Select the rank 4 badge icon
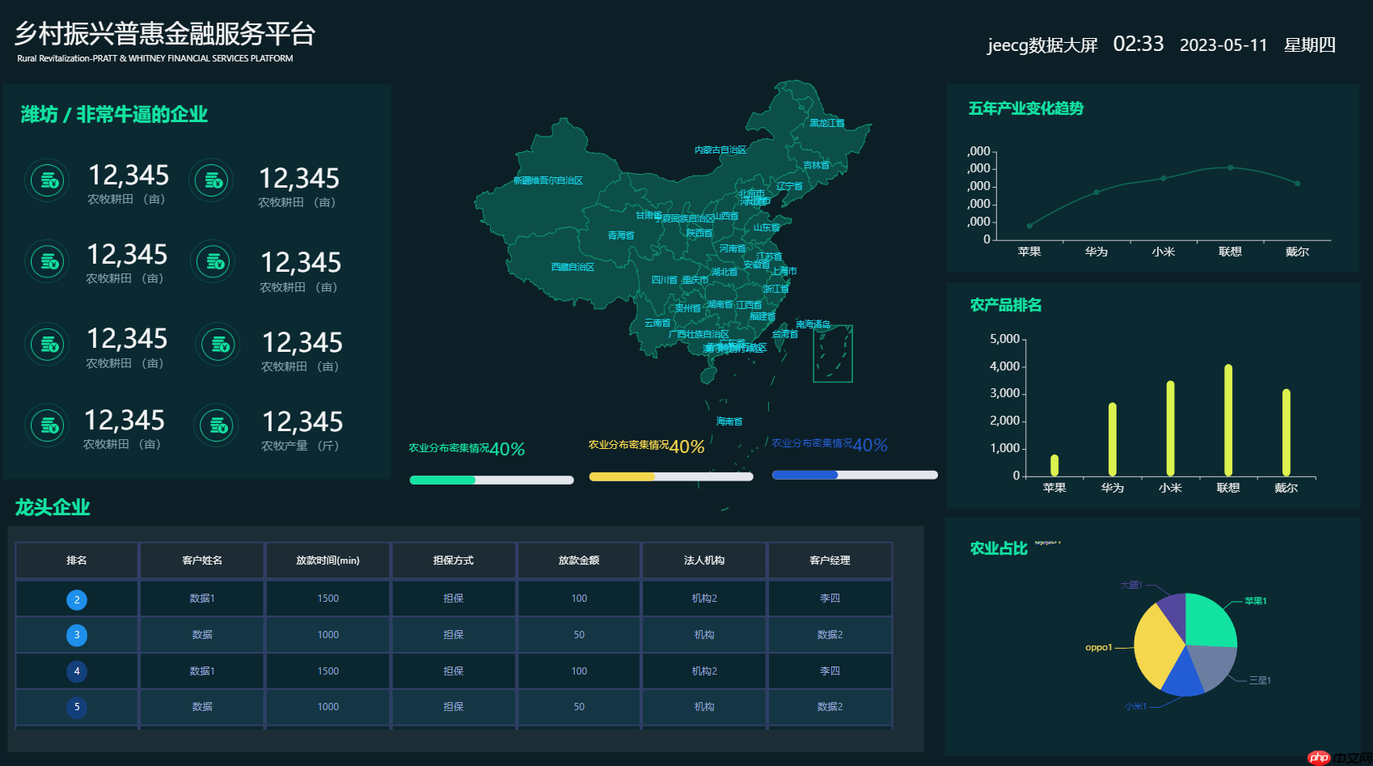Viewport: 1373px width, 766px height. [x=77, y=671]
